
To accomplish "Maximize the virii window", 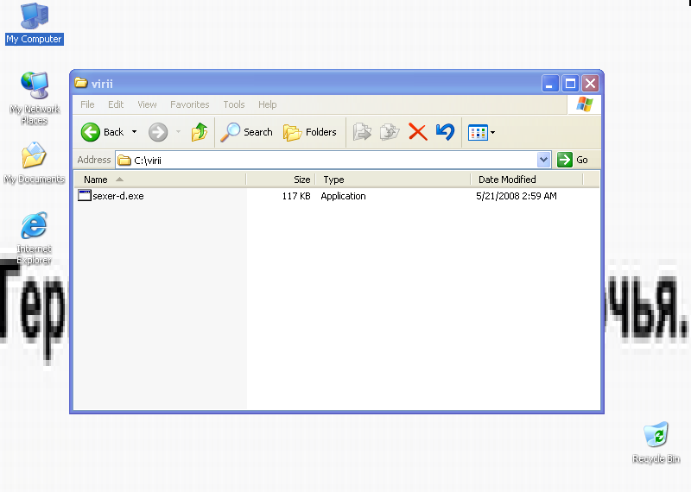I will 570,83.
